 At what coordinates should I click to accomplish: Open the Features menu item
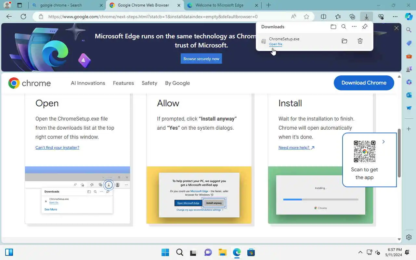pyautogui.click(x=123, y=83)
